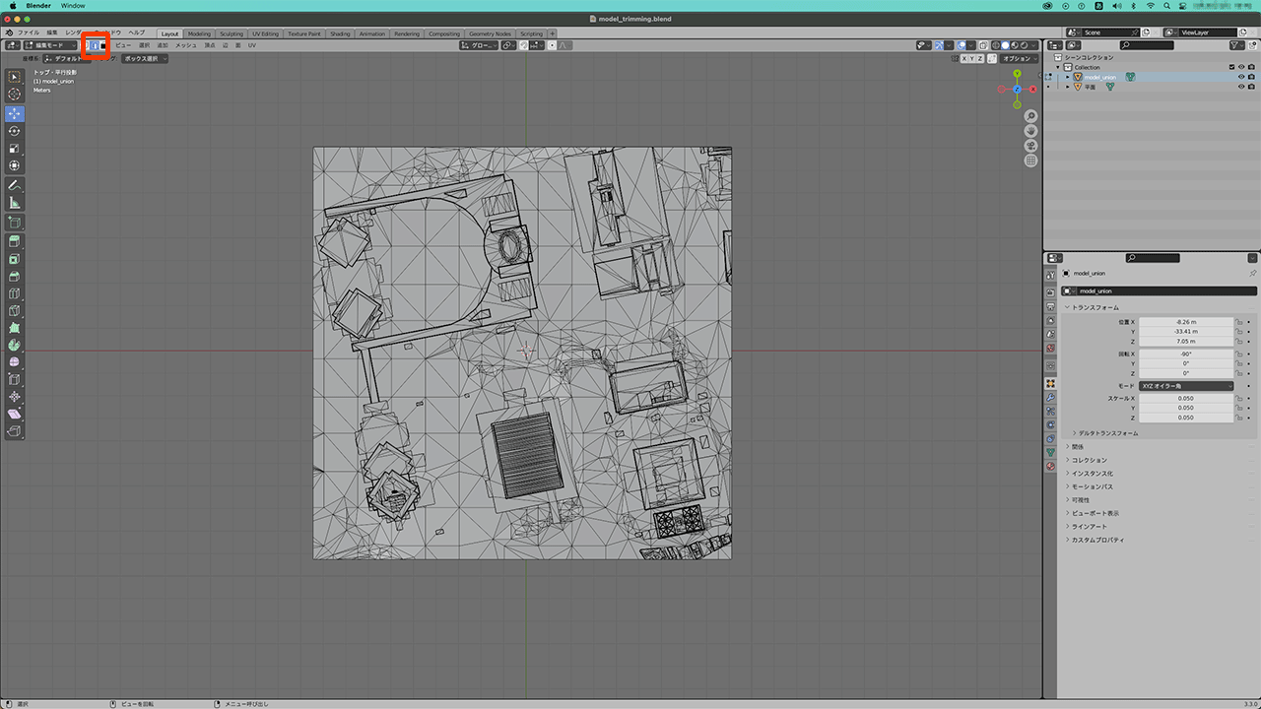Select the Spin tool

point(14,345)
